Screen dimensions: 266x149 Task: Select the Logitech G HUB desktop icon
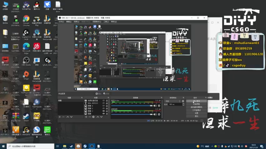26,35
